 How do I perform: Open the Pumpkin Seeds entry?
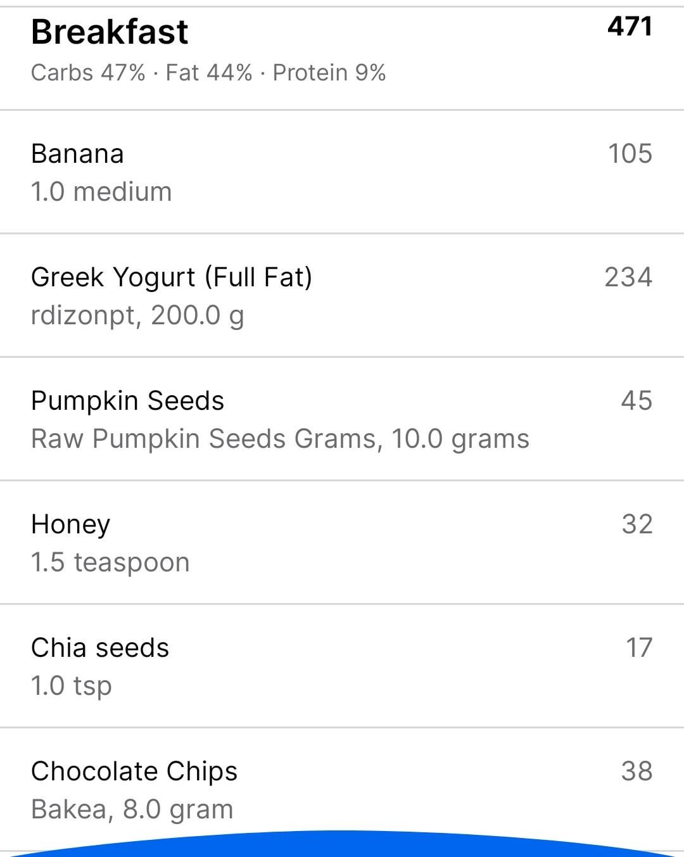pyautogui.click(x=342, y=419)
